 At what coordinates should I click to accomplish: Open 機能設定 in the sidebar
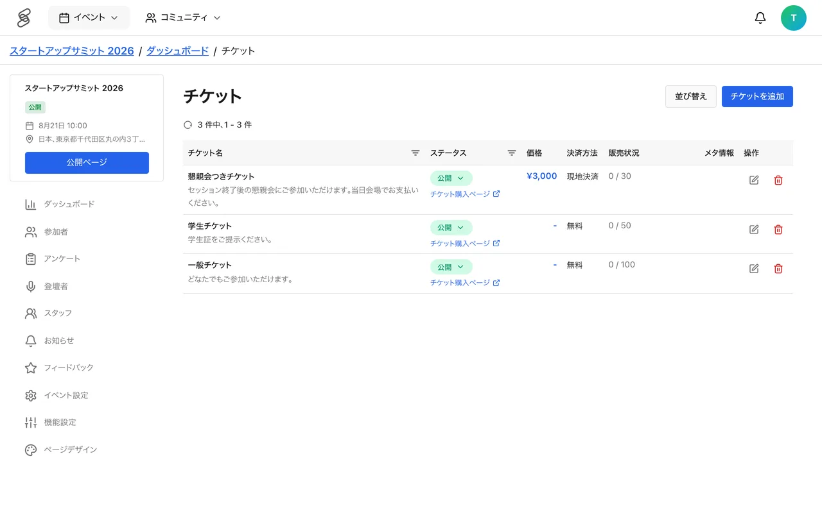coord(51,423)
